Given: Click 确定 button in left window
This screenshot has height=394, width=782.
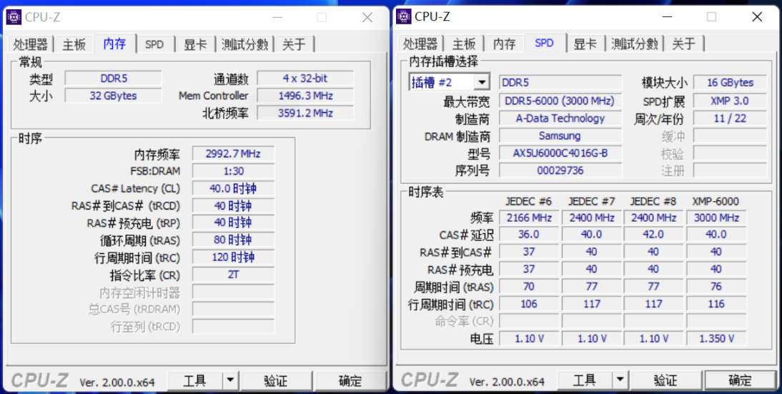Looking at the screenshot, I should (x=350, y=381).
